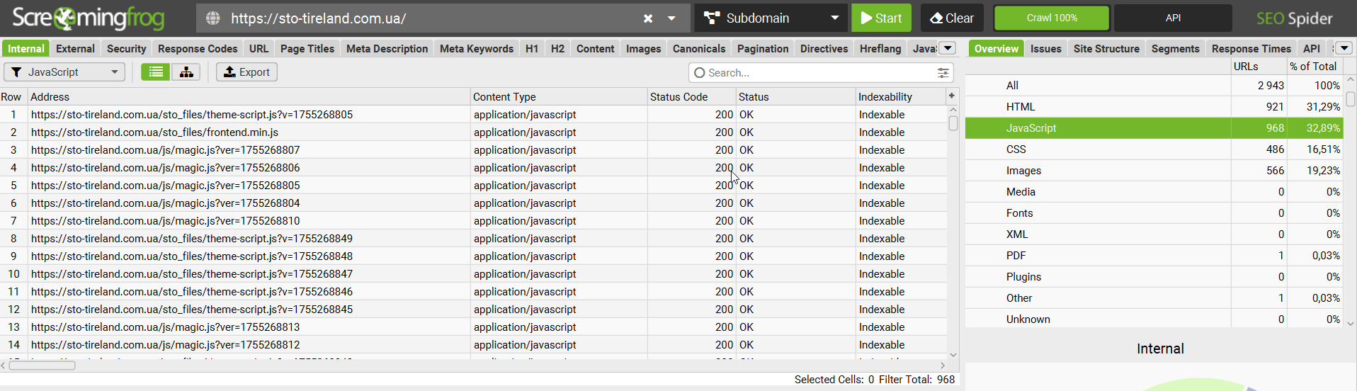Open search filter options slider icon
This screenshot has height=391, width=1357.
tap(943, 73)
